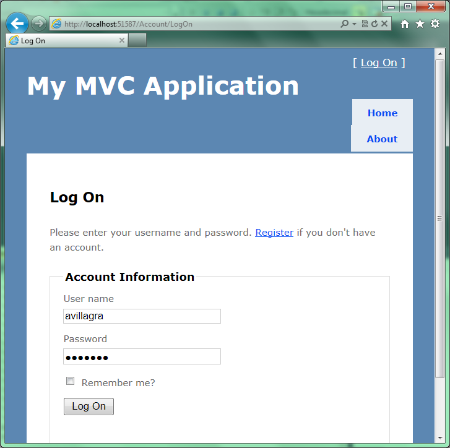Viewport: 450px width, 448px height.
Task: Open a new blank tab
Action: tap(137, 40)
